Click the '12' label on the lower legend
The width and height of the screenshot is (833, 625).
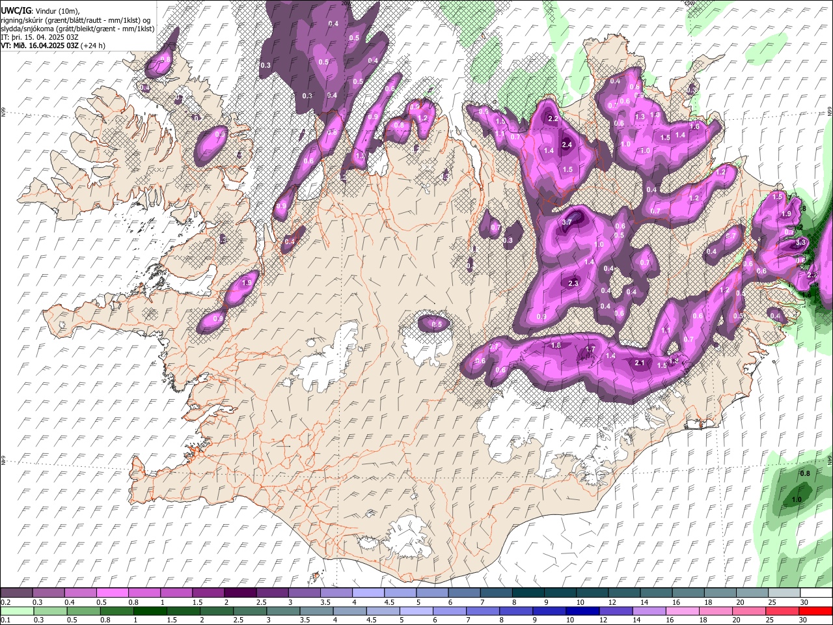[x=603, y=620]
